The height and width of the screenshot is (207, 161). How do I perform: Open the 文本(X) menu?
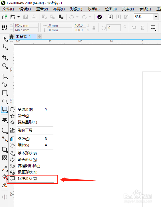[x=128, y=9]
